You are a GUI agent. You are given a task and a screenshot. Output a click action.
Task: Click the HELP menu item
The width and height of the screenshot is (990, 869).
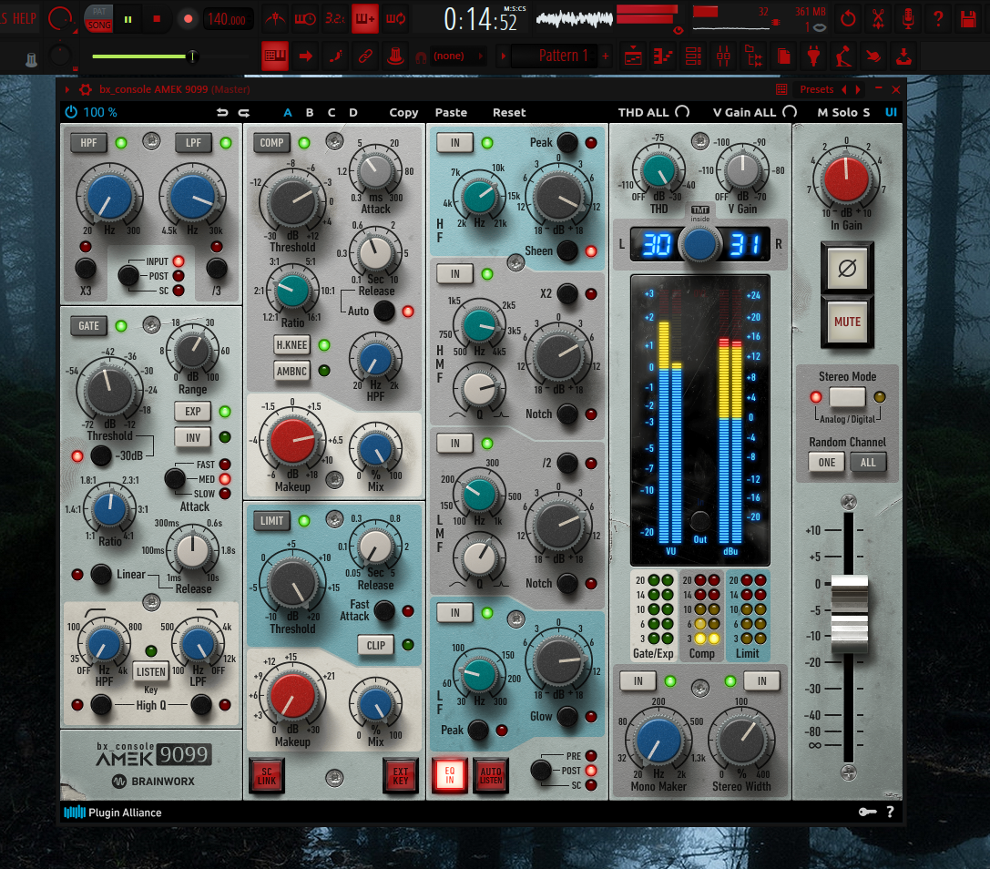tap(24, 18)
